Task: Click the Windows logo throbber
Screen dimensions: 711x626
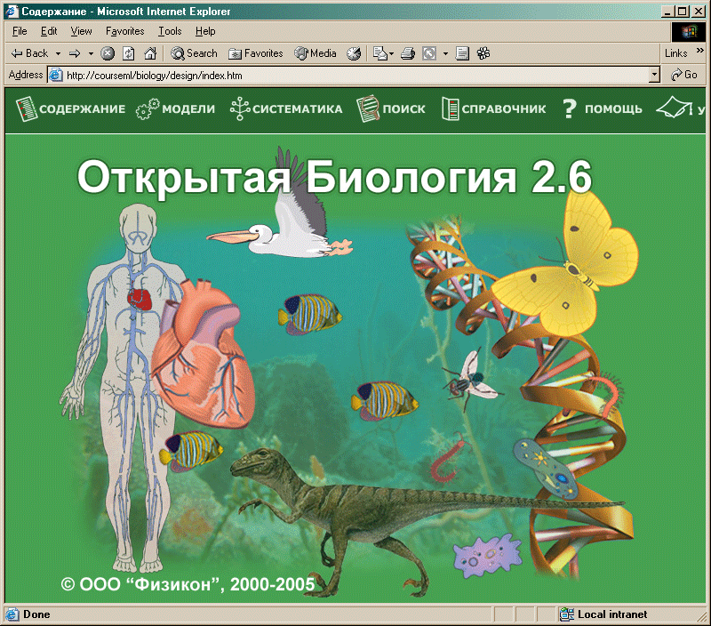Action: [688, 32]
